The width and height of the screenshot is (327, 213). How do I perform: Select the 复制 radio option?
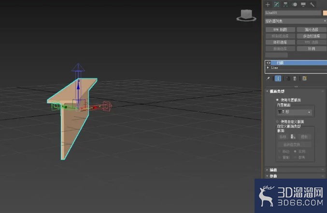[x=280, y=157]
